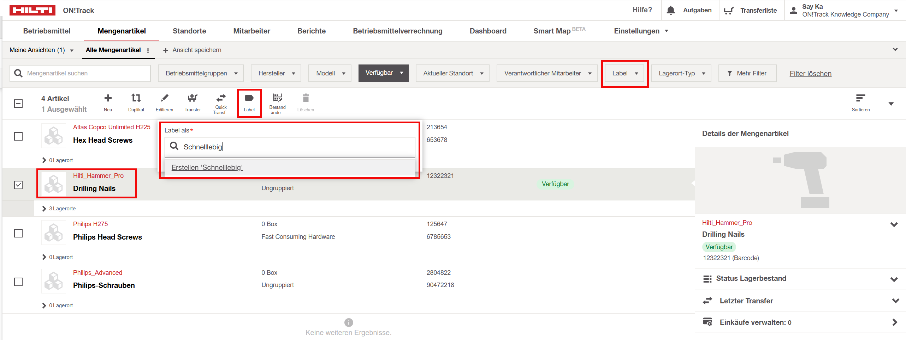Expand the Letzter Transfer section
This screenshot has width=906, height=340.
click(895, 301)
